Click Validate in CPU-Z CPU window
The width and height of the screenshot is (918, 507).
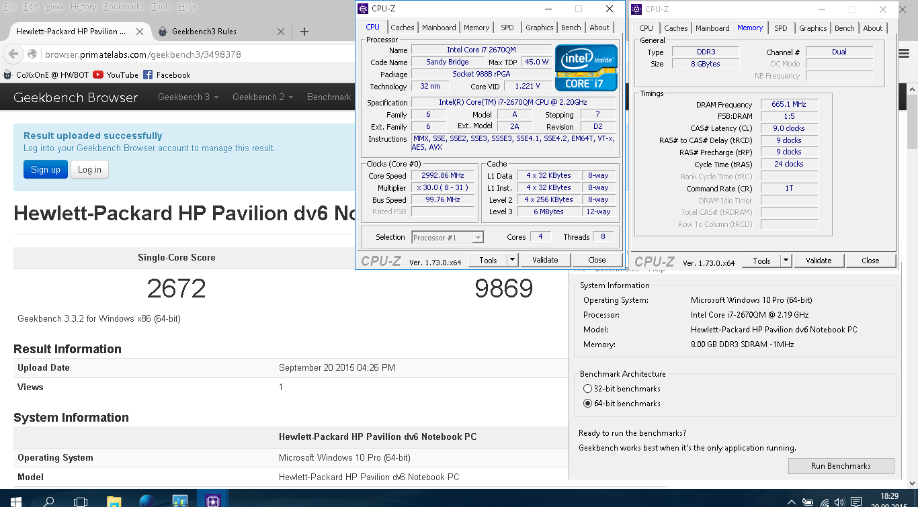pyautogui.click(x=545, y=260)
